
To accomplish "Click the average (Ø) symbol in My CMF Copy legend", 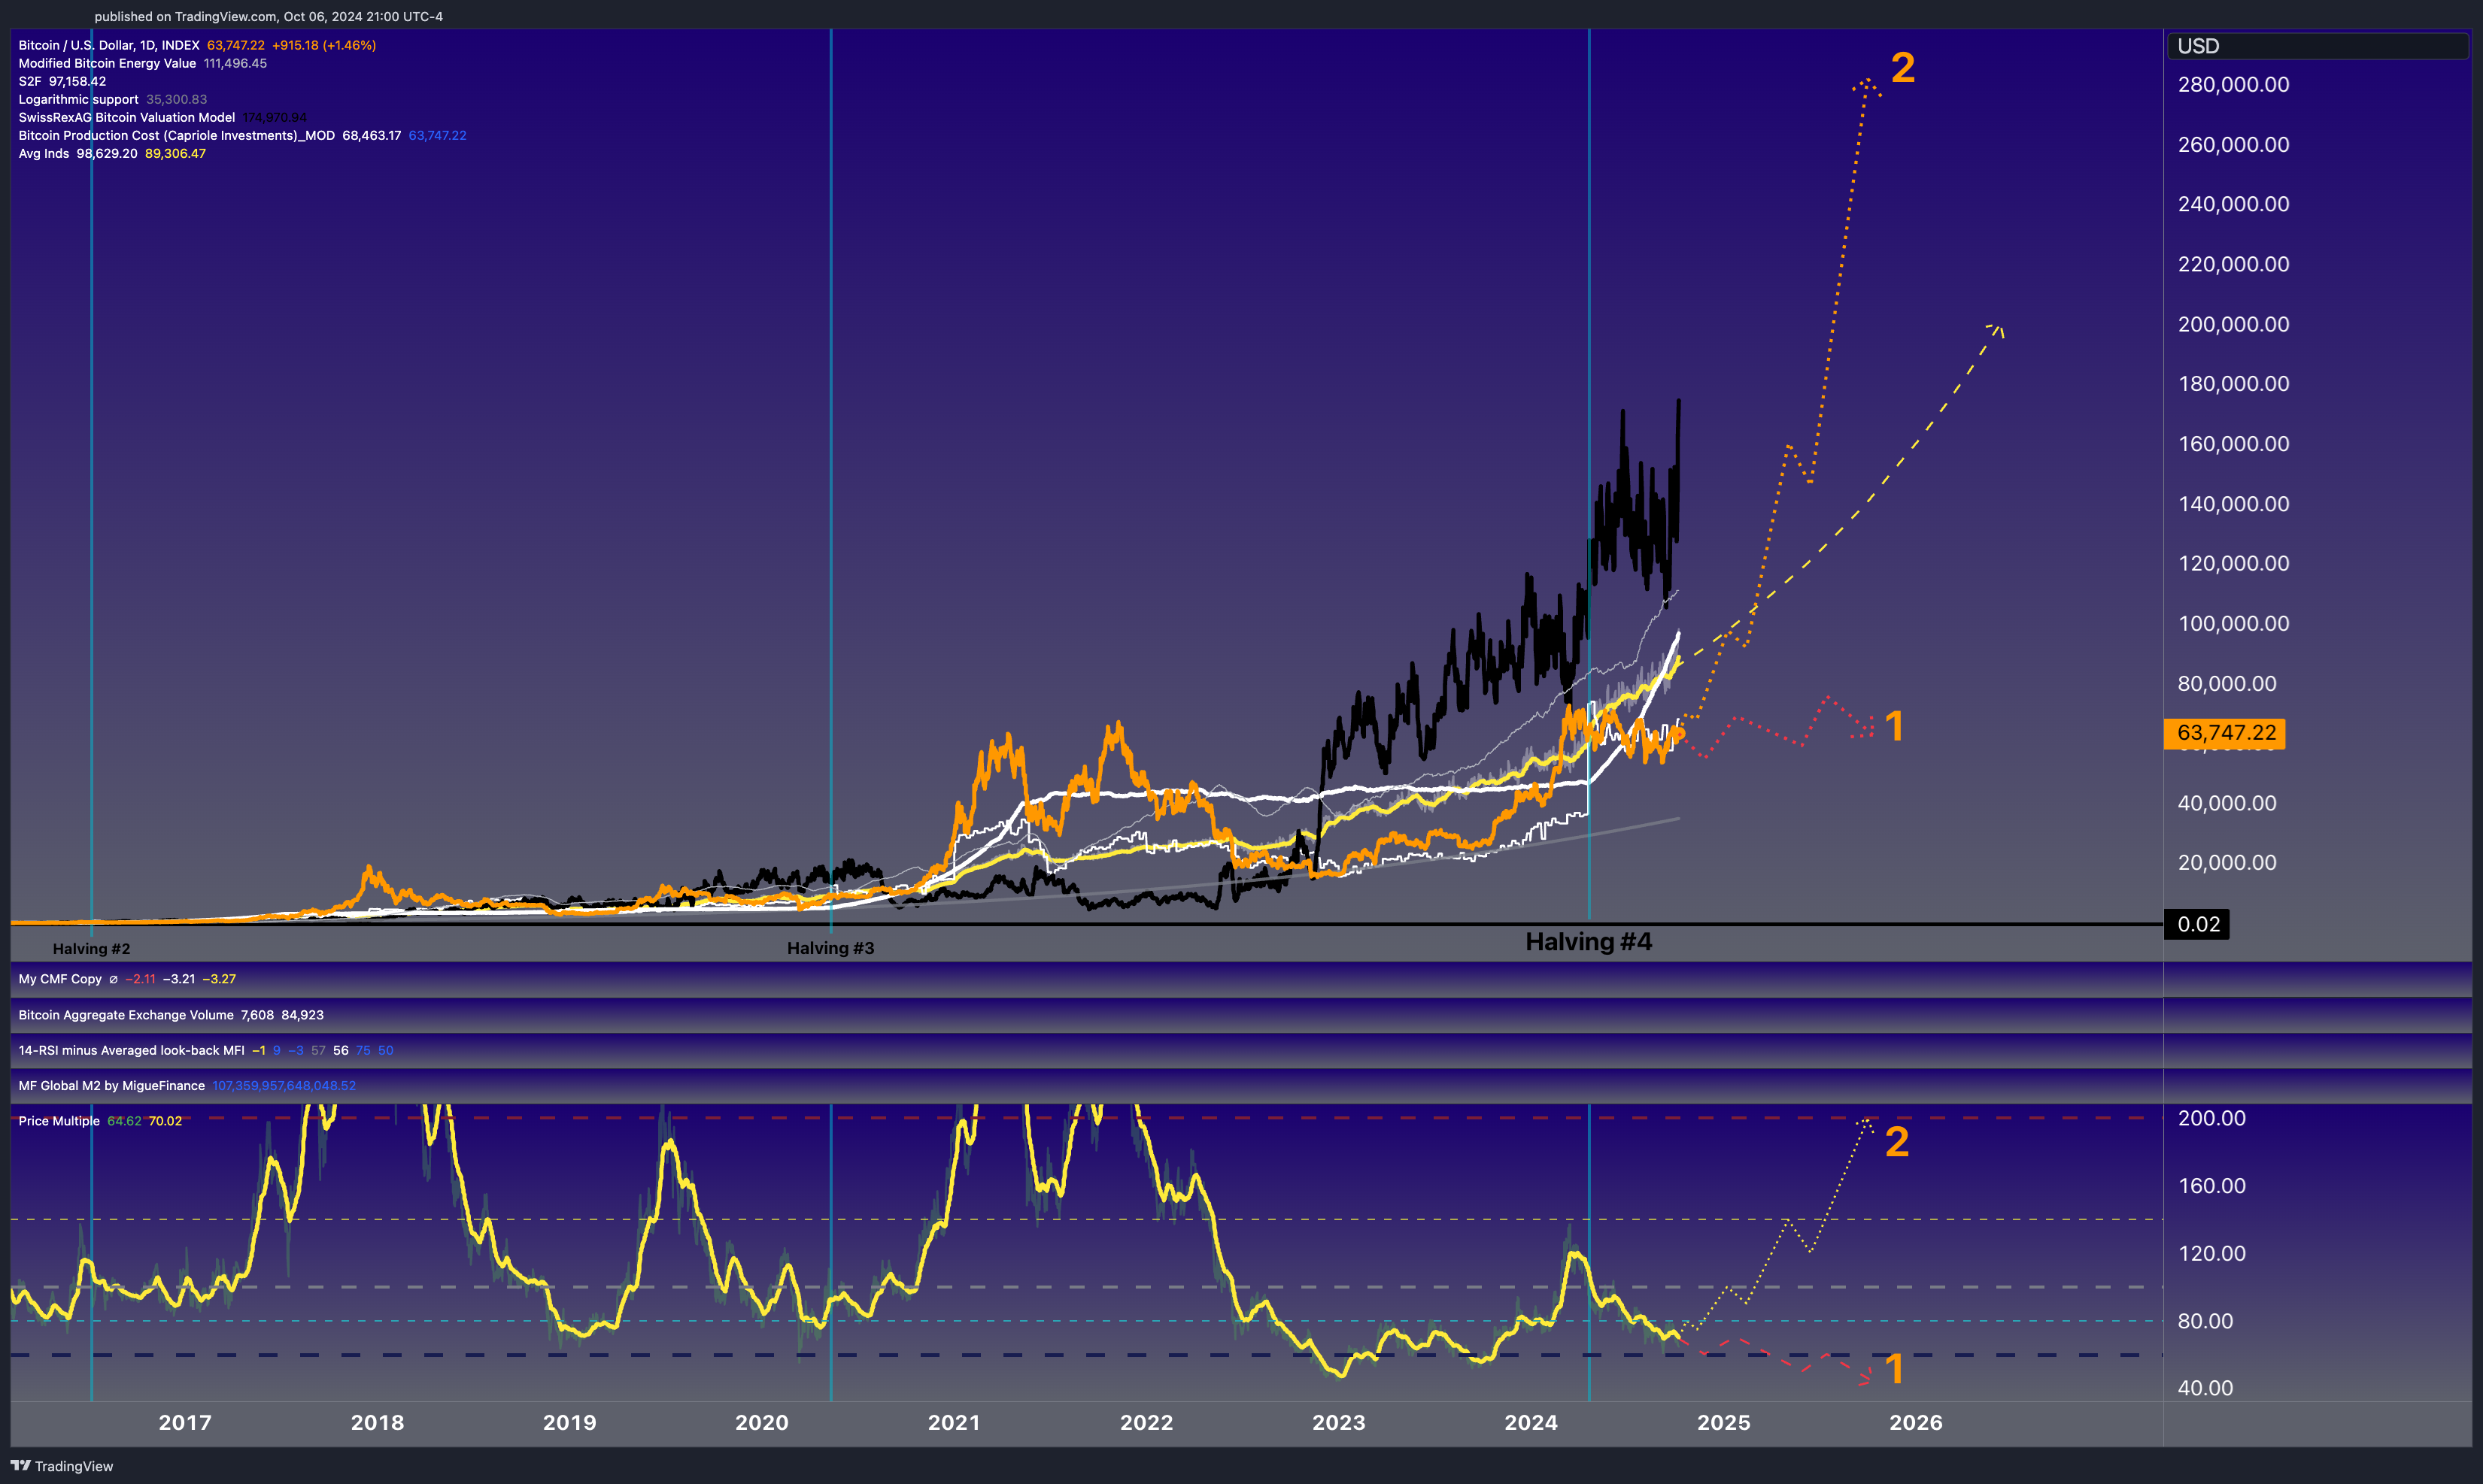I will 113,979.
